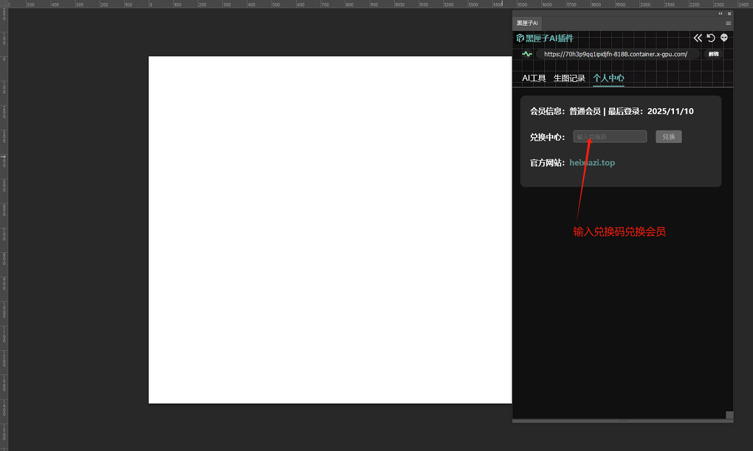Image resolution: width=753 pixels, height=451 pixels.
Task: Select the 个人中心 tab
Action: click(x=609, y=78)
